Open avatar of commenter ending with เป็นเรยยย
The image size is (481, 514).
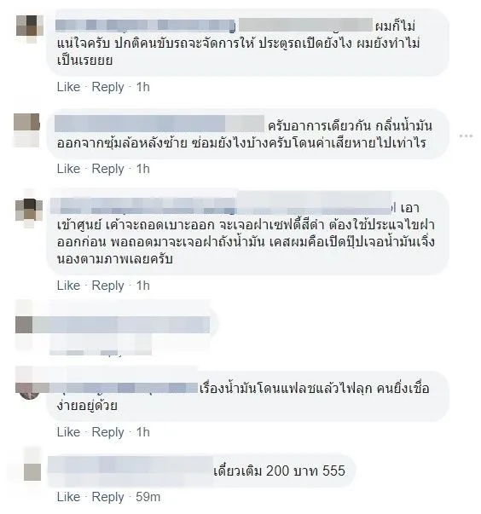(x=30, y=27)
